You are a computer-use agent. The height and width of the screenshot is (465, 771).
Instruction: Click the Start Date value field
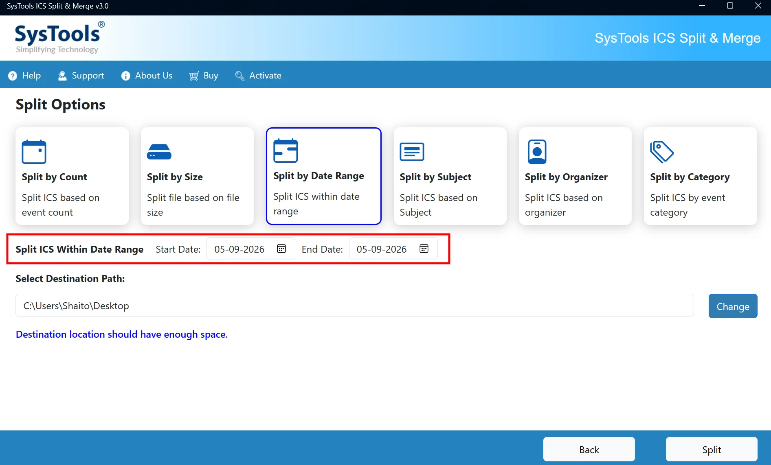pyautogui.click(x=251, y=249)
